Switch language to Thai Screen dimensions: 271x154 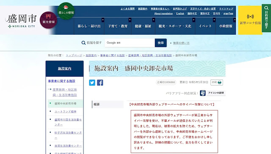(x=228, y=14)
